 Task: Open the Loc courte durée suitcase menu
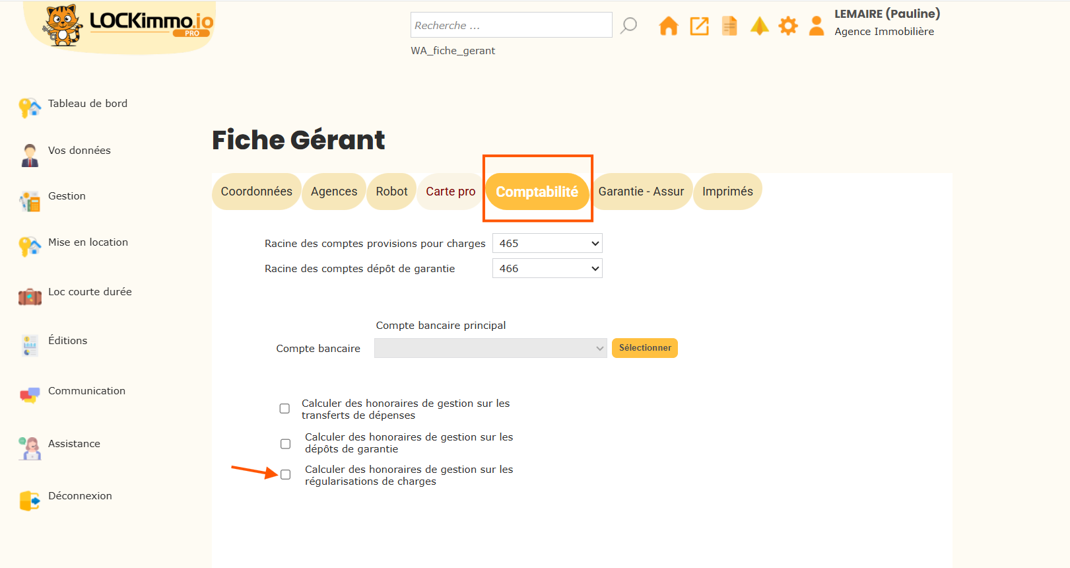tap(30, 297)
